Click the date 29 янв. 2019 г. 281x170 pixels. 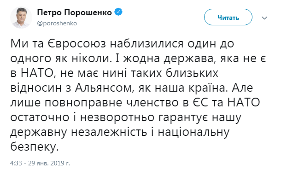pyautogui.click(x=49, y=163)
